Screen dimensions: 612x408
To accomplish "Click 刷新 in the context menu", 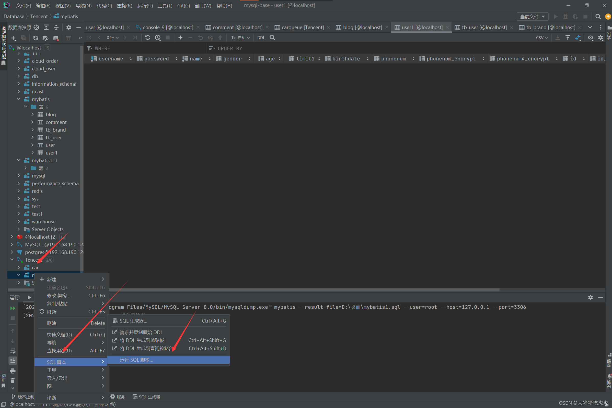I will tap(72, 311).
